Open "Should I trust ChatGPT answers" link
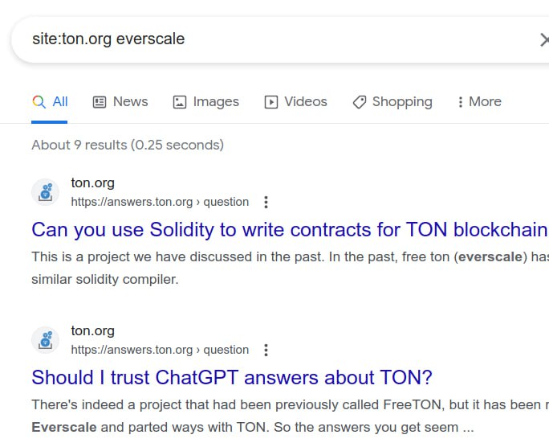This screenshot has width=549, height=447. pyautogui.click(x=232, y=377)
